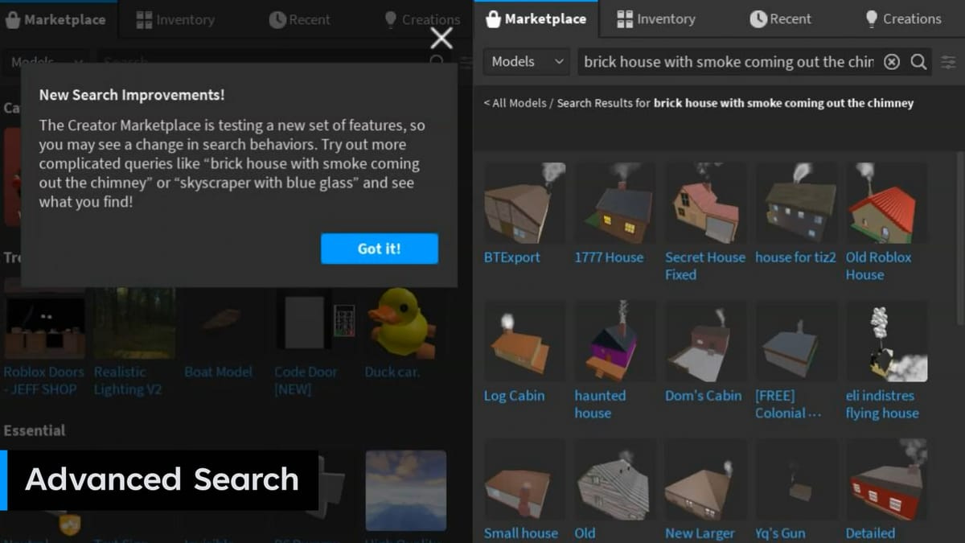Screen dimensions: 965x543
Task: Select the BTExport model thumbnail
Action: pyautogui.click(x=524, y=203)
